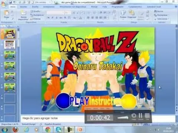Viewport: 178px width, 133px height.
Task: Click the numbered list icon
Action: [x=95, y=13]
